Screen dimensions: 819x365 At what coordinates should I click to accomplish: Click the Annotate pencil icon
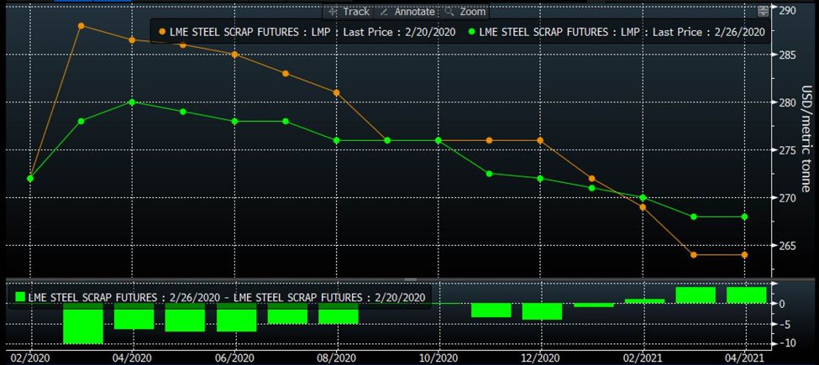coord(385,12)
